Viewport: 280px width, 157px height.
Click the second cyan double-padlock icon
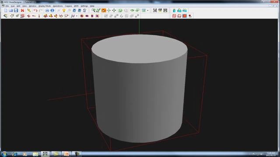179,10
